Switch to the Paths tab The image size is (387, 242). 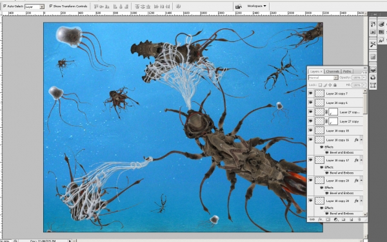click(x=347, y=72)
